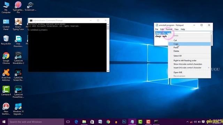Toggle Show Unicode control characters
Screen dimensions: 223x125
[x=190, y=64]
